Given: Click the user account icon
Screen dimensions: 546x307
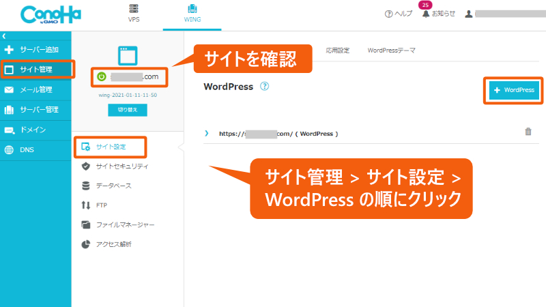Looking at the screenshot, I should point(469,14).
